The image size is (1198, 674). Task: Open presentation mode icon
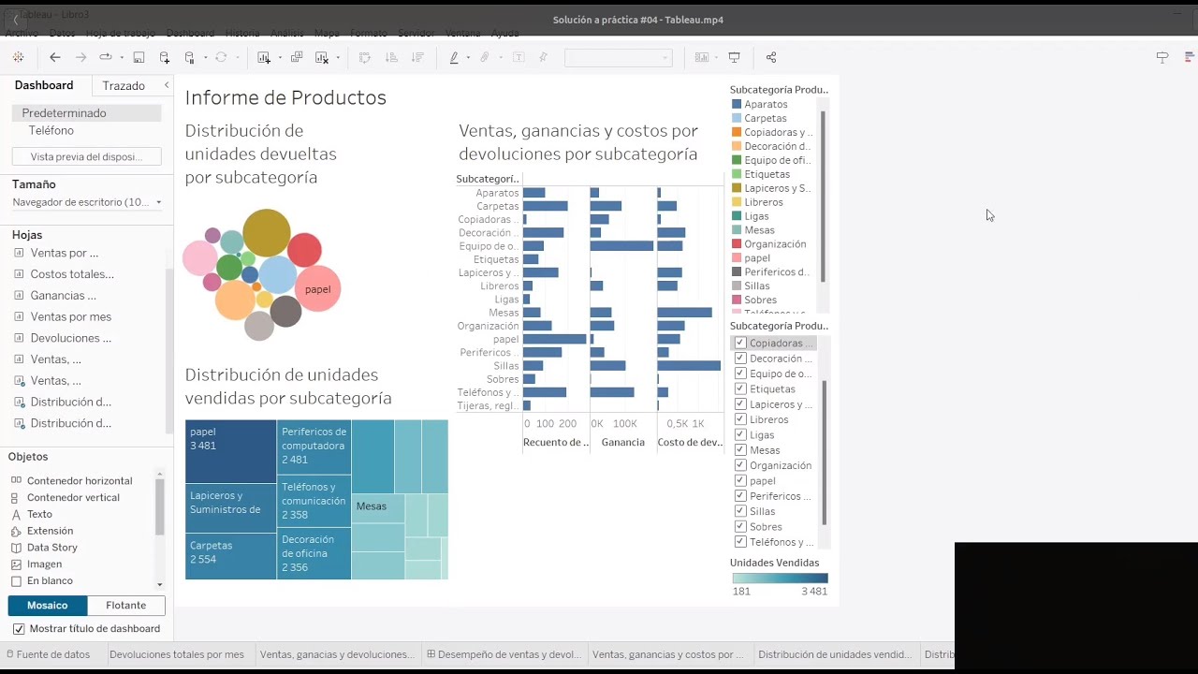coord(735,57)
